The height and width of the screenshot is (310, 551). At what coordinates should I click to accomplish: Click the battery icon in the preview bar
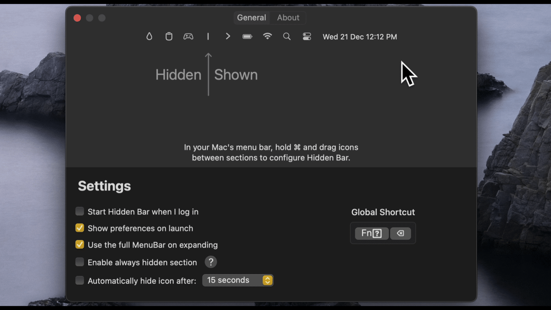click(247, 37)
